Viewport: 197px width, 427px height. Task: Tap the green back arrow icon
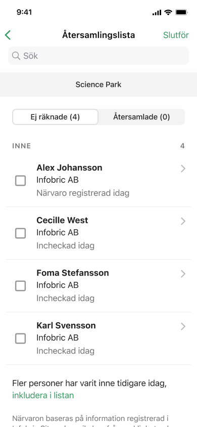coord(8,35)
